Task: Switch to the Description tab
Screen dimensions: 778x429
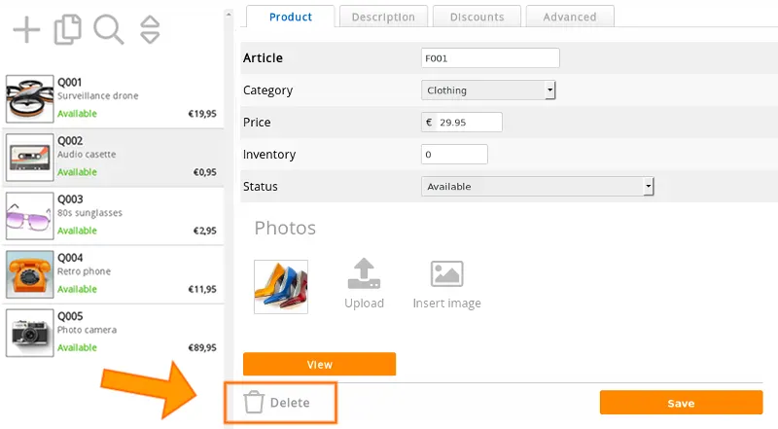Action: click(383, 17)
